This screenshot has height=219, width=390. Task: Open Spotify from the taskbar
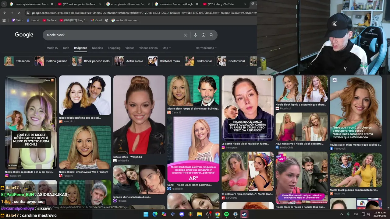[x=226, y=214]
